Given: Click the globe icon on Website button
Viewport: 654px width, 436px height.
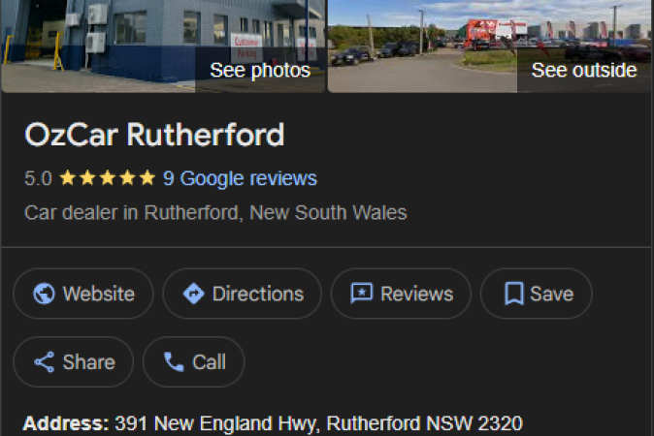Looking at the screenshot, I should 44,294.
